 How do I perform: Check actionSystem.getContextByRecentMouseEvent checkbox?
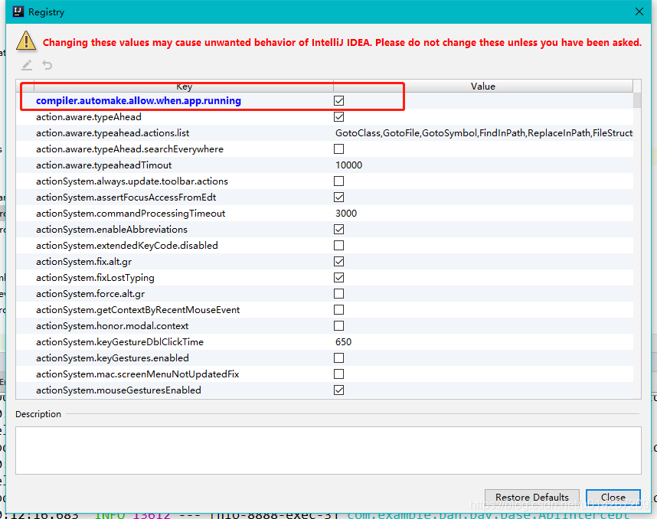tap(338, 309)
